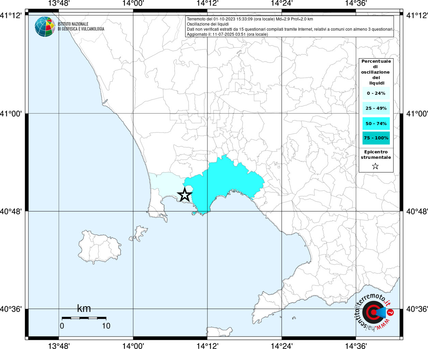The height and width of the screenshot is (349, 428).
Task: Click the Percentuale di oscillazione legend title
Action: point(376,72)
